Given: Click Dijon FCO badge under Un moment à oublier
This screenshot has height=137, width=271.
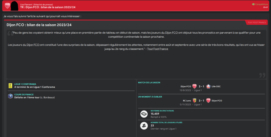Looking at the screenshot, I should (208, 101).
